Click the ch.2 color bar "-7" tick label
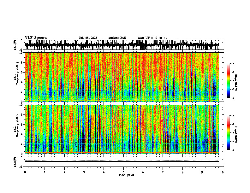Viewport: 250px width, 193px height. [x=233, y=150]
